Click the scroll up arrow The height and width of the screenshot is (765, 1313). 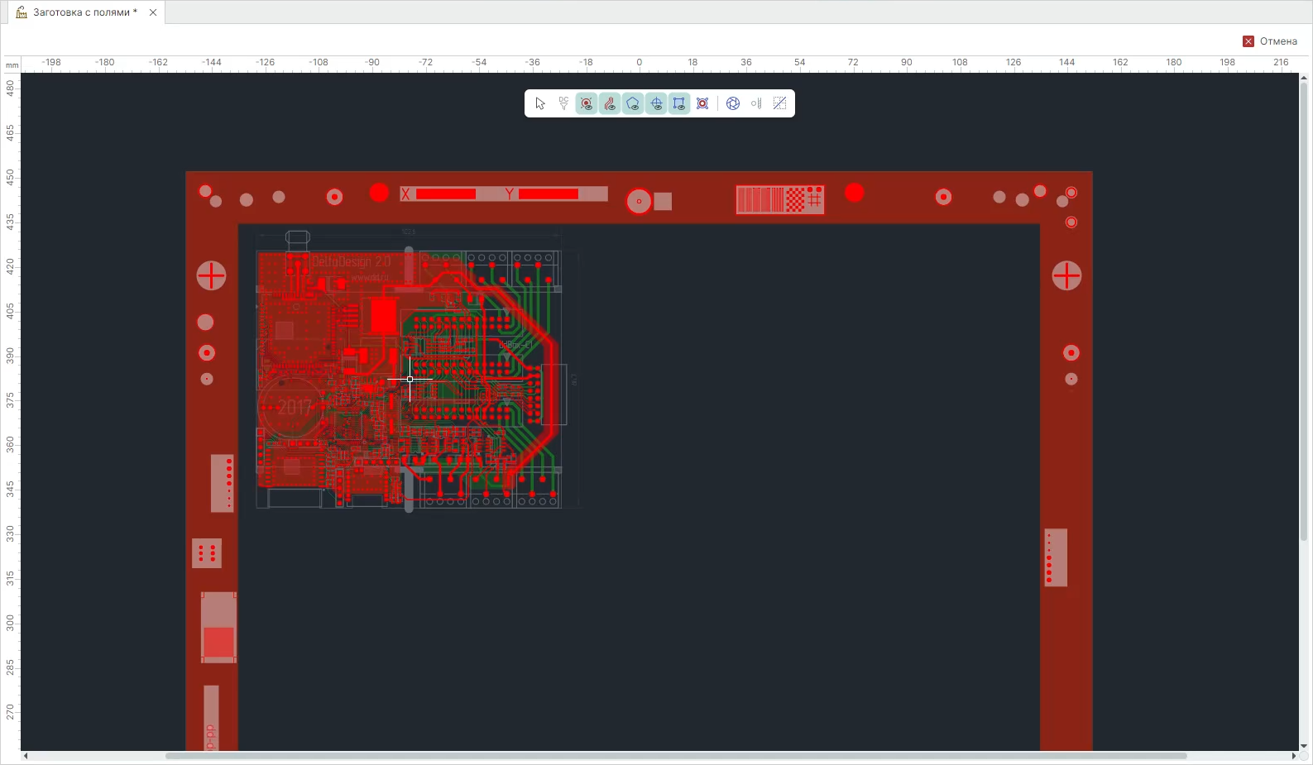(1304, 78)
